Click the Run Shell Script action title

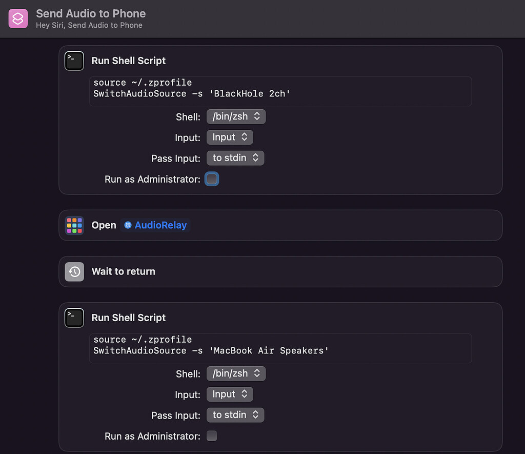point(128,61)
